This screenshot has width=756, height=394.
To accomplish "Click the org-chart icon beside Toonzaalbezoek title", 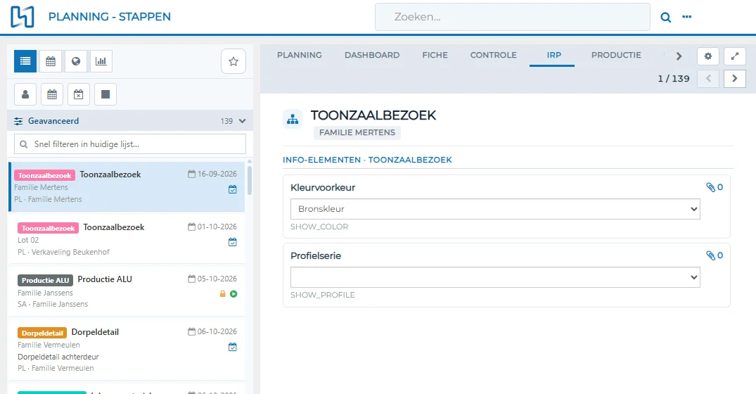I will (x=293, y=119).
